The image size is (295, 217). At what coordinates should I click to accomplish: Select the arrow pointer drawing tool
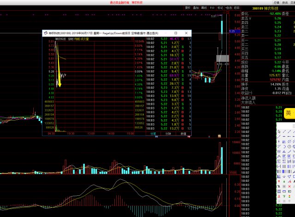[279, 132]
